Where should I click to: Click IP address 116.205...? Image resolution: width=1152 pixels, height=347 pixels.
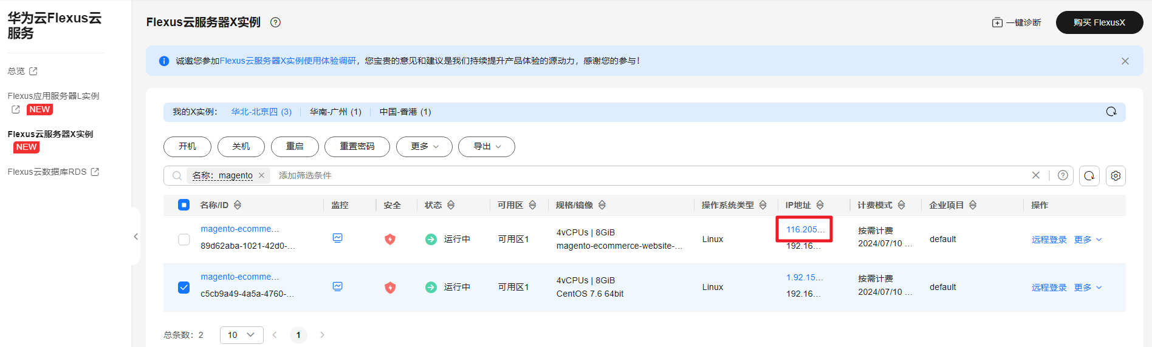pyautogui.click(x=806, y=229)
